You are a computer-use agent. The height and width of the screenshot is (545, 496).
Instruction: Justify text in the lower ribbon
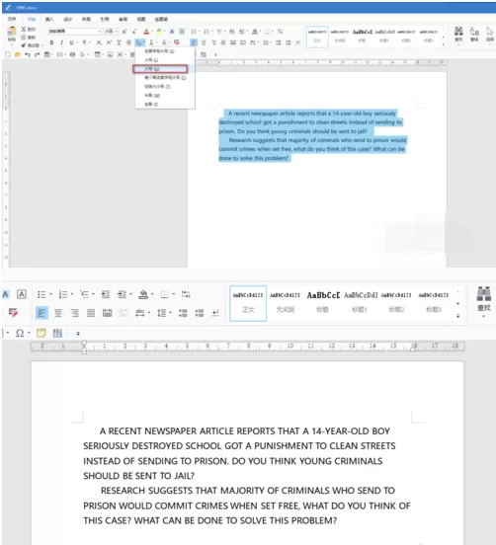pyautogui.click(x=91, y=313)
